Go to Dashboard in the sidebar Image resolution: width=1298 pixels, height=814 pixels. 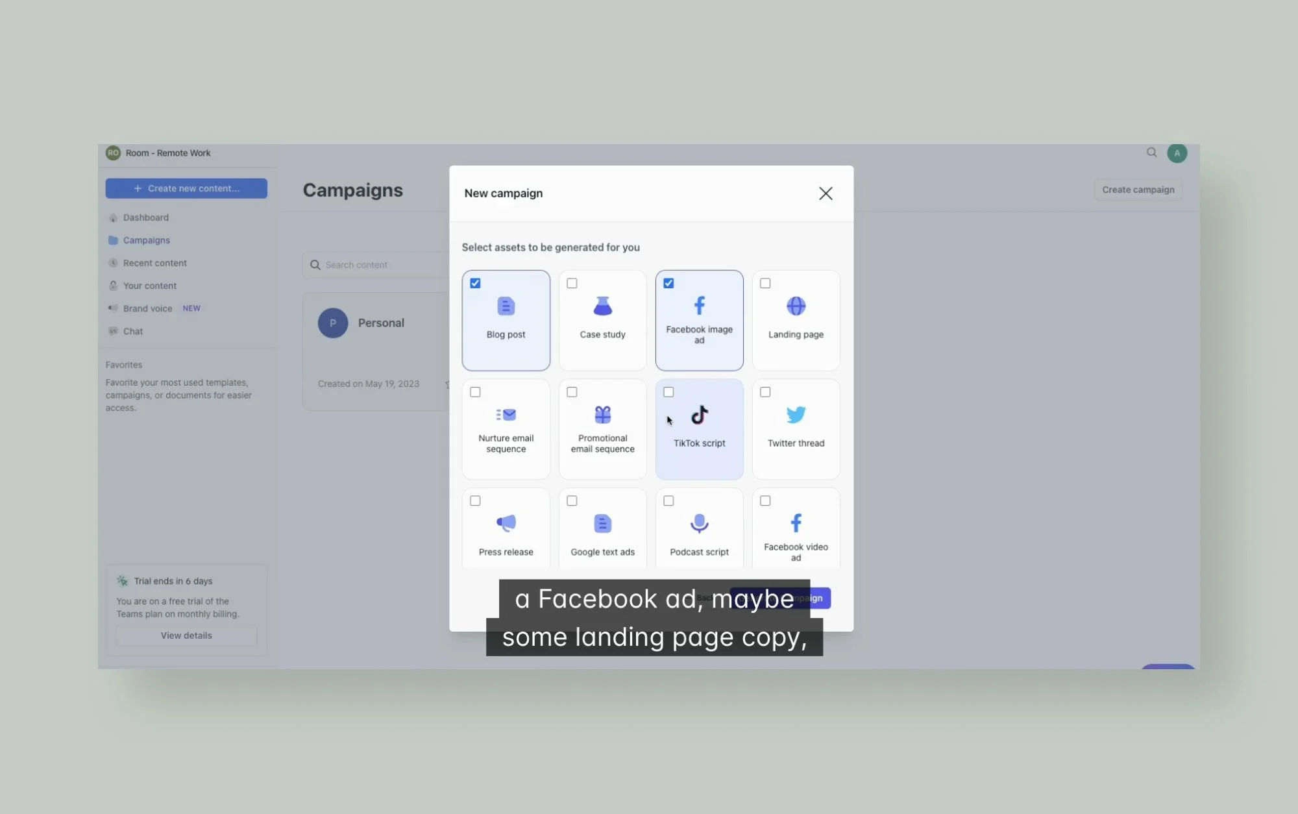(145, 217)
